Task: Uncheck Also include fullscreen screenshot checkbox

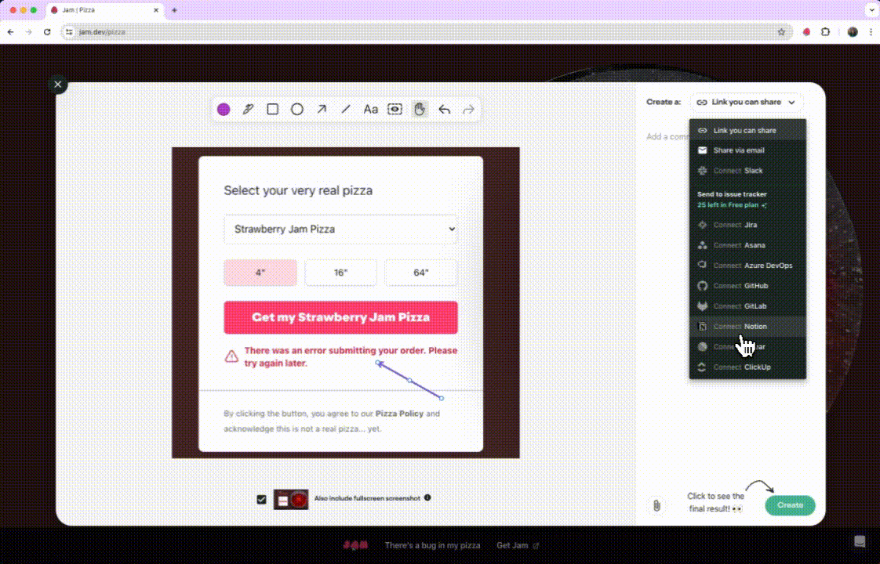Action: tap(262, 499)
